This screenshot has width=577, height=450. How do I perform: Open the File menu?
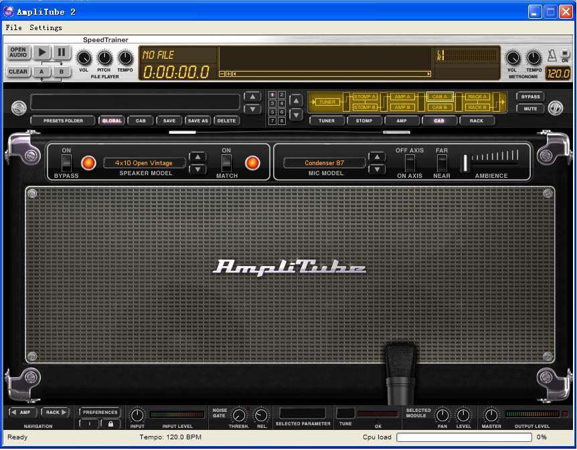coord(13,27)
